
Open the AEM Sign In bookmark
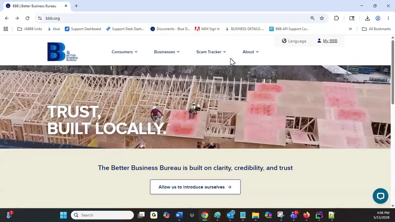click(x=207, y=29)
